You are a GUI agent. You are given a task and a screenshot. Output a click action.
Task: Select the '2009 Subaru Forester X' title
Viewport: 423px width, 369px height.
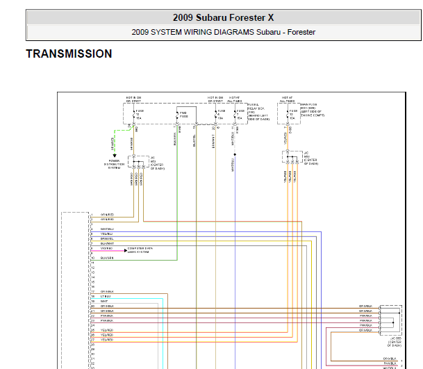tap(224, 18)
